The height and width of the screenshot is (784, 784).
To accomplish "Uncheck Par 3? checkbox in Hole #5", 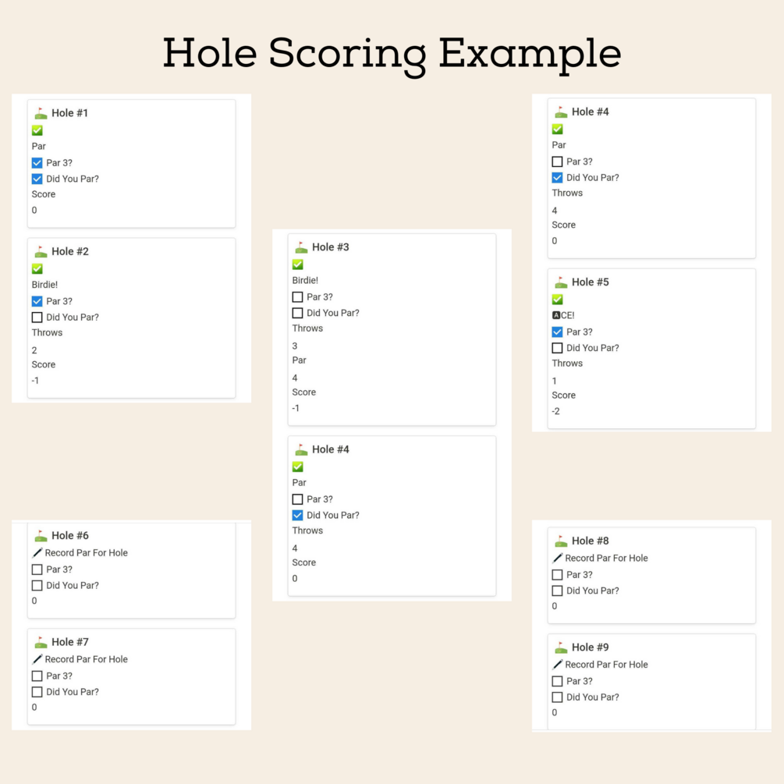I will pos(557,332).
